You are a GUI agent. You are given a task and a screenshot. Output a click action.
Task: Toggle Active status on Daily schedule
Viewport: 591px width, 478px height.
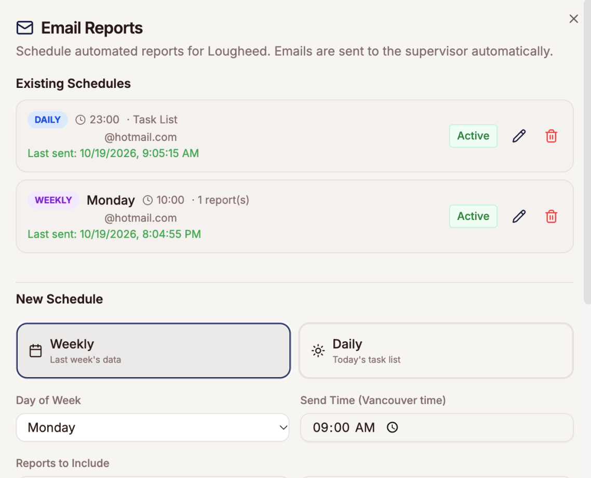[x=473, y=136]
